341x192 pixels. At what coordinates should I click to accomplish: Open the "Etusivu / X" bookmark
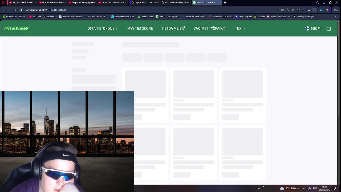(x=50, y=17)
